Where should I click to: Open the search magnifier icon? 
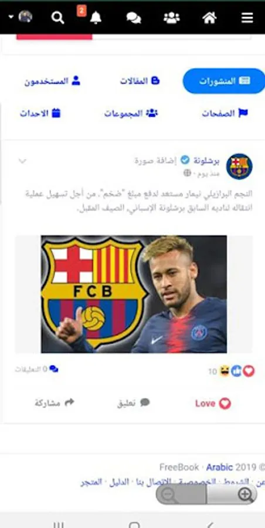pos(57,18)
